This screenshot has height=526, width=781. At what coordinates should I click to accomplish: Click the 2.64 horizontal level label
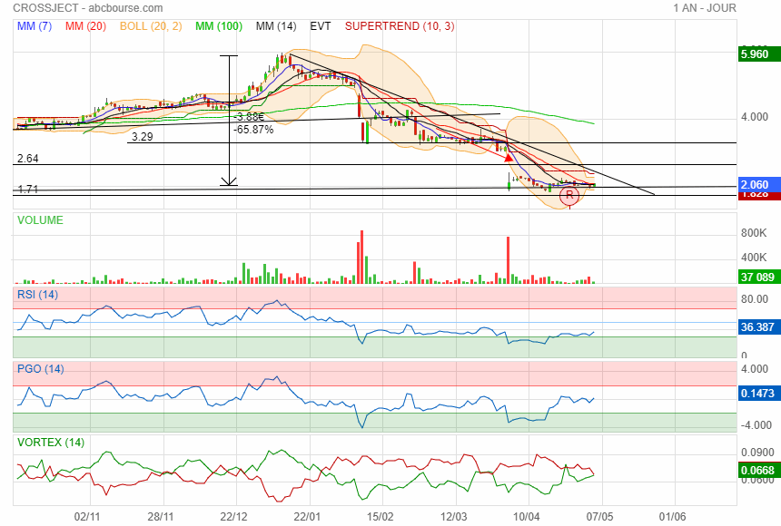[x=28, y=159]
